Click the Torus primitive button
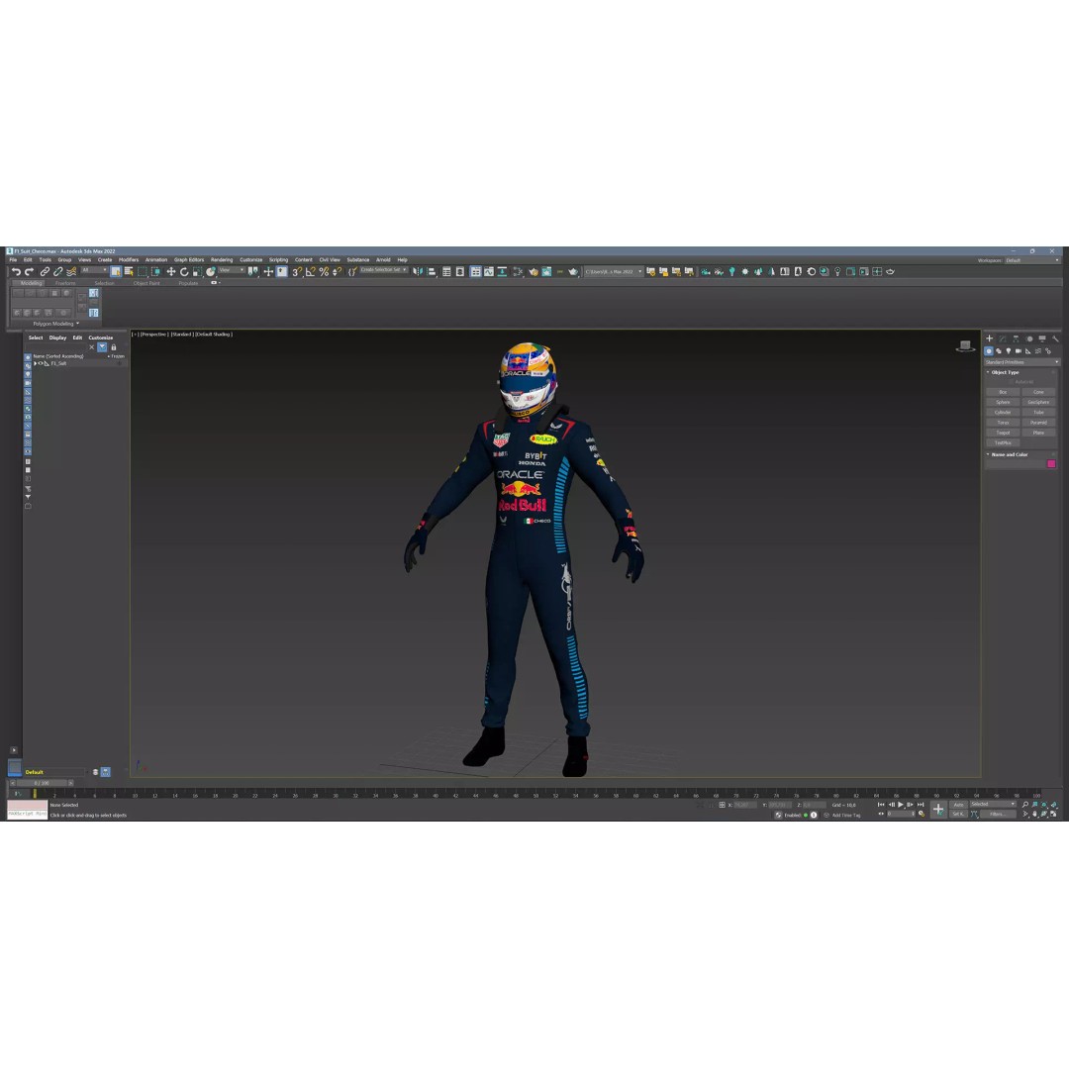1069x1069 pixels. click(x=1003, y=423)
